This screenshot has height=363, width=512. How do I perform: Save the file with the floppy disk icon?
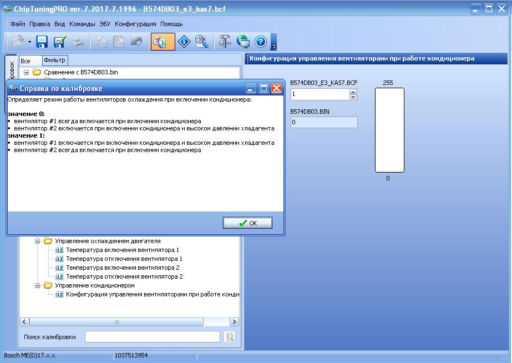click(42, 42)
